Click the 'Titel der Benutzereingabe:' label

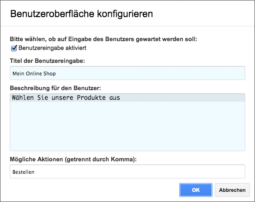[48, 61]
